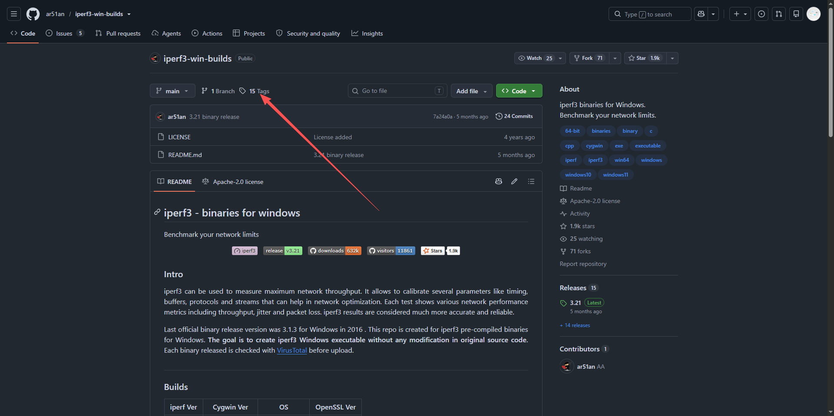834x416 pixels.
Task: Click the ar51an avatar beside repo title
Action: 155,58
